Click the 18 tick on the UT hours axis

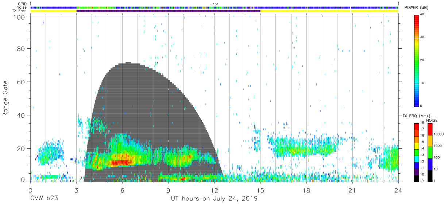[x=306, y=190]
